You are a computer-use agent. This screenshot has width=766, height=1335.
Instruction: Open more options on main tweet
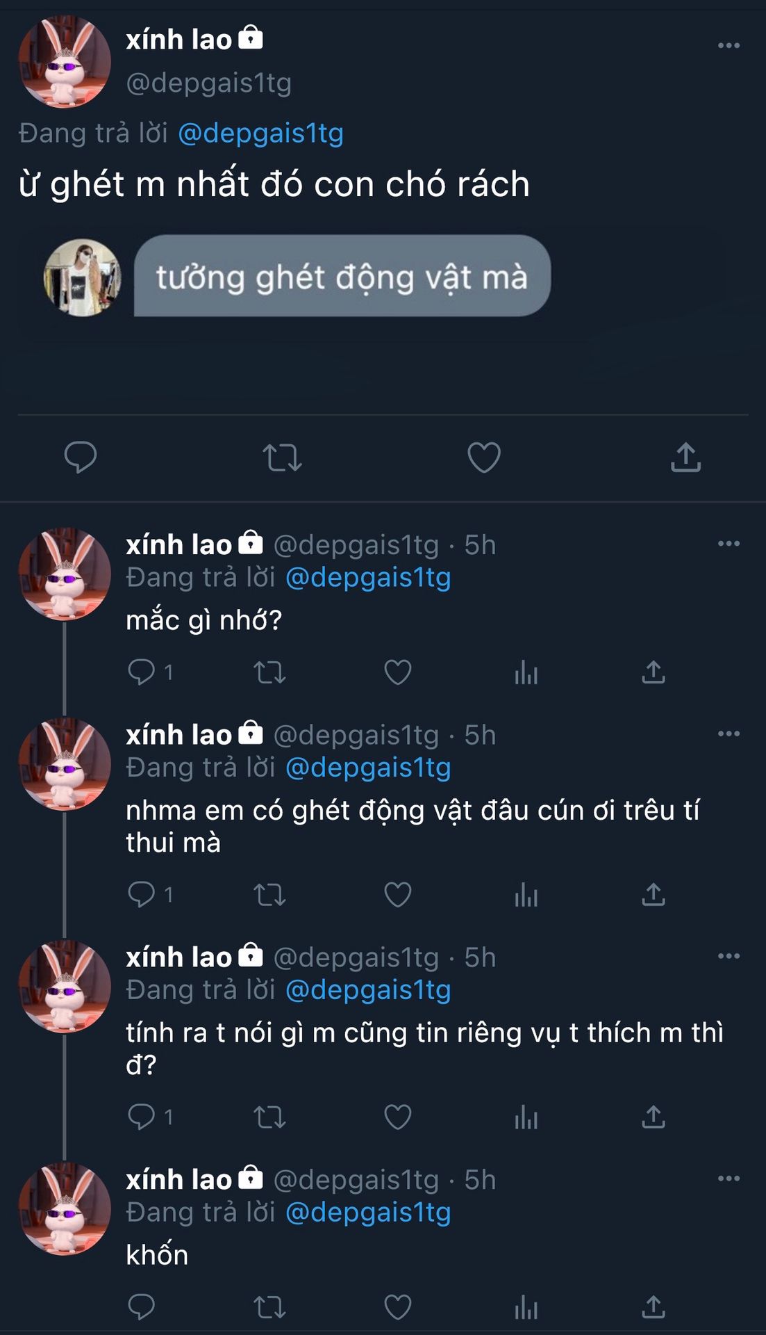click(x=728, y=46)
